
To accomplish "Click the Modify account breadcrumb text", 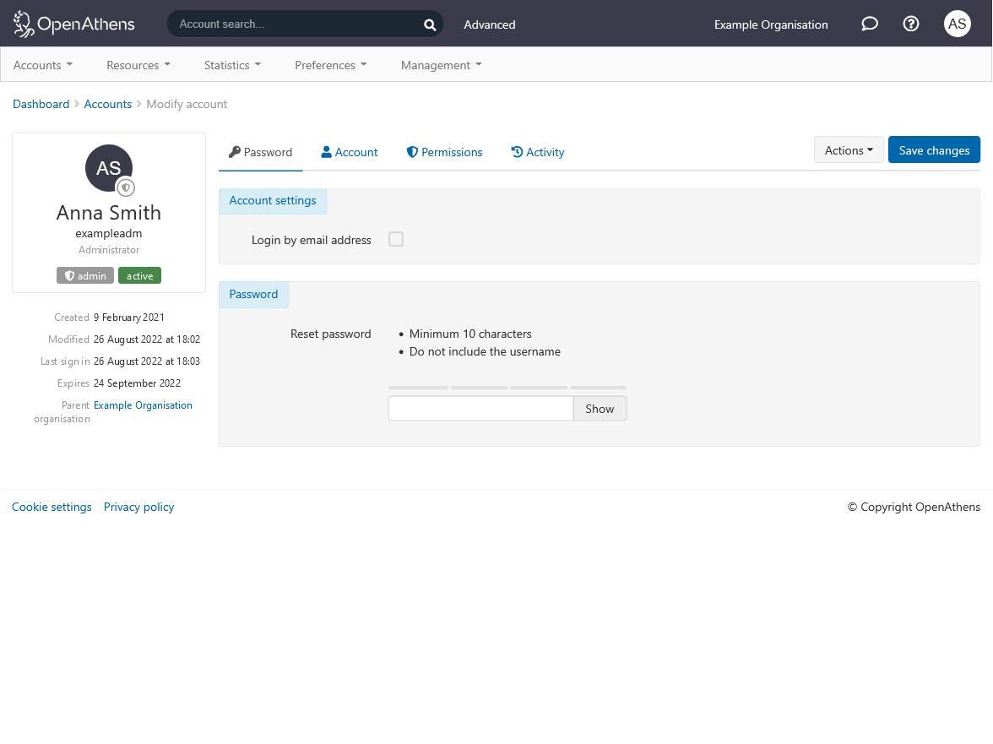I will coord(187,104).
